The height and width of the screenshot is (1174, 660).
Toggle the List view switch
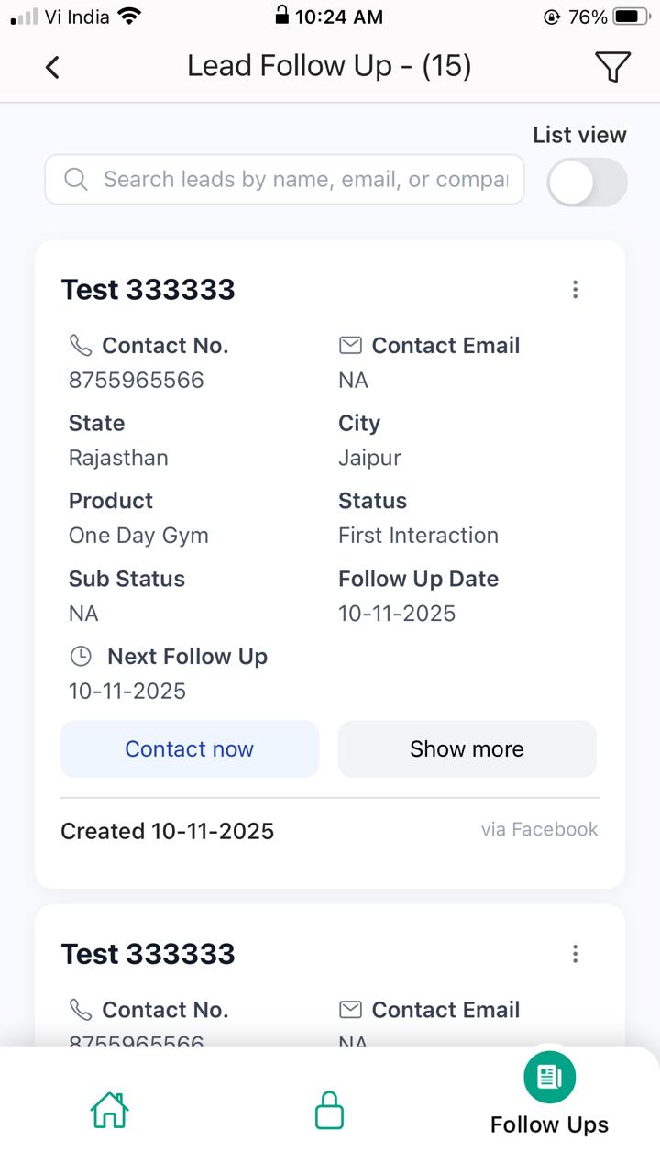click(587, 183)
